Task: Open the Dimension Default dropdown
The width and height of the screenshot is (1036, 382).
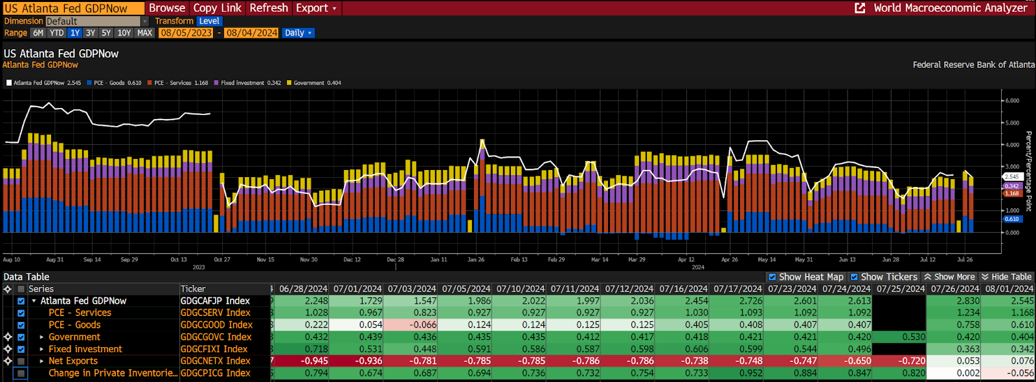Action: click(97, 21)
